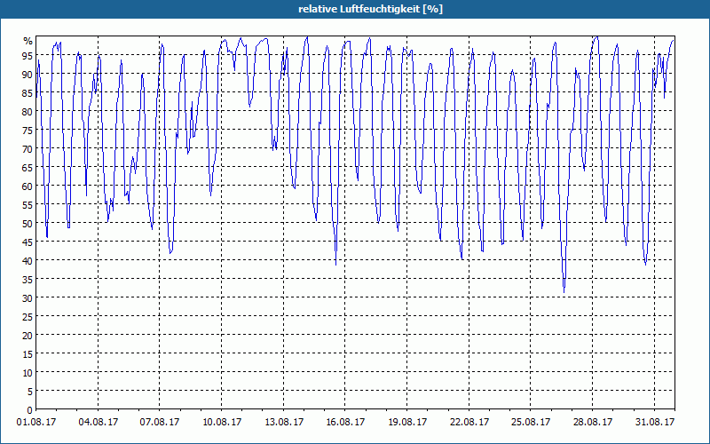Viewport: 710px width, 444px height.
Task: Click the y-axis value 35
Action: (28, 279)
